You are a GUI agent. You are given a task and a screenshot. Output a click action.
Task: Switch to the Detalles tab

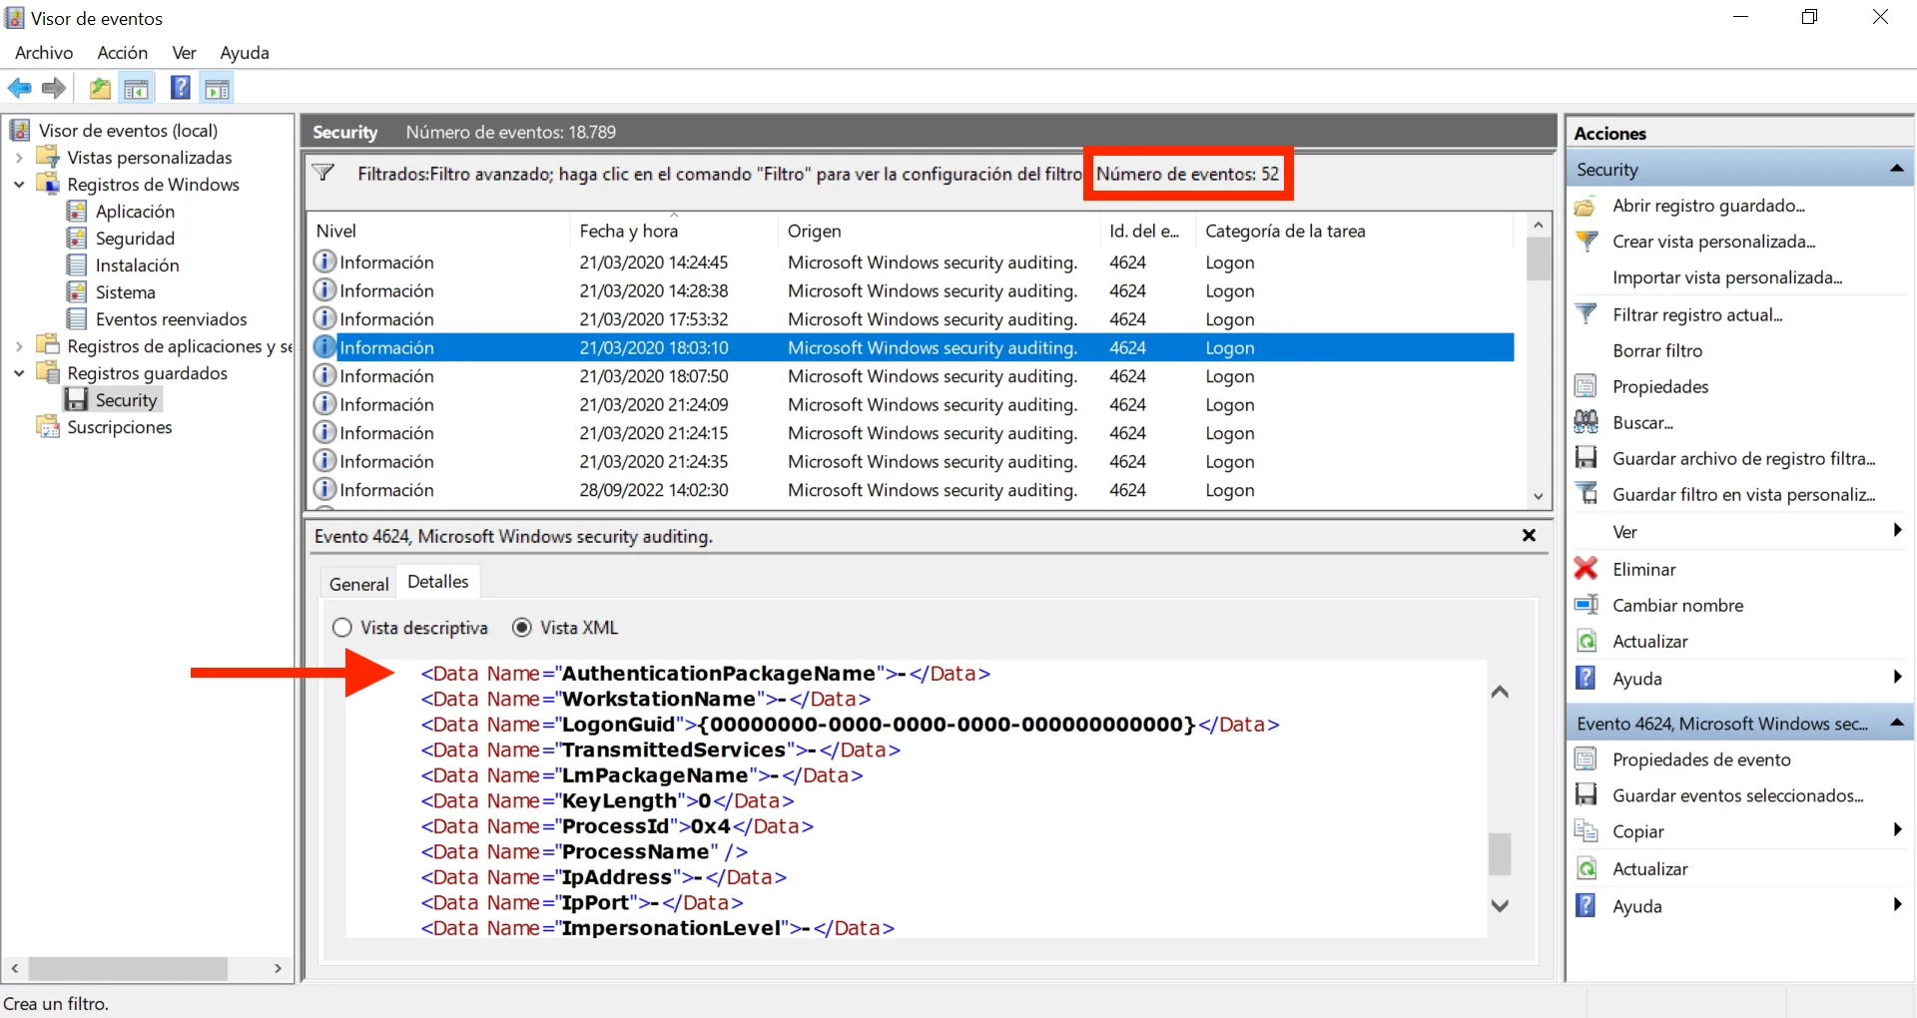coord(438,582)
